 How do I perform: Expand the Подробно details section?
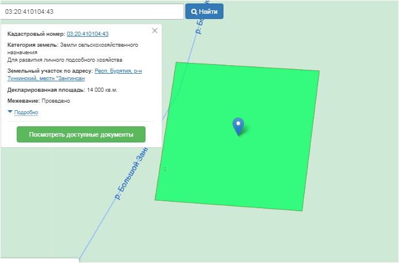(26, 112)
